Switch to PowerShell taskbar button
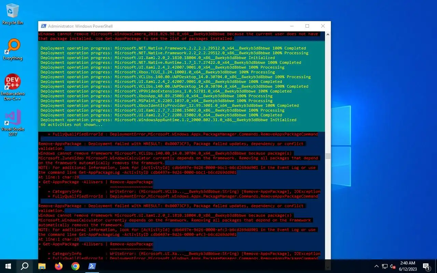Viewport: 437px width, 273px height. (92, 266)
